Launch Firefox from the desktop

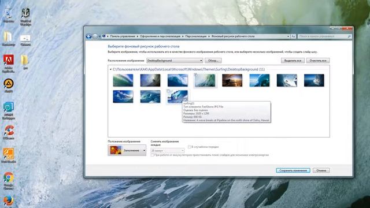9,201
